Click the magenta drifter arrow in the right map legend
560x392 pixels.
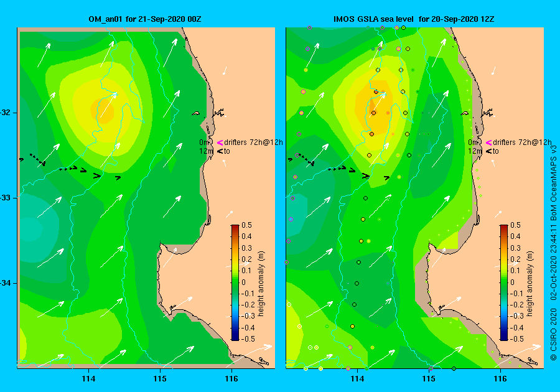[x=488, y=143]
